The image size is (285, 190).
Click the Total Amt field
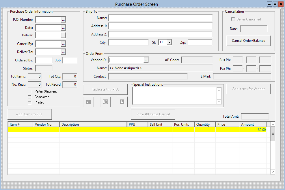pyautogui.click(x=255, y=116)
